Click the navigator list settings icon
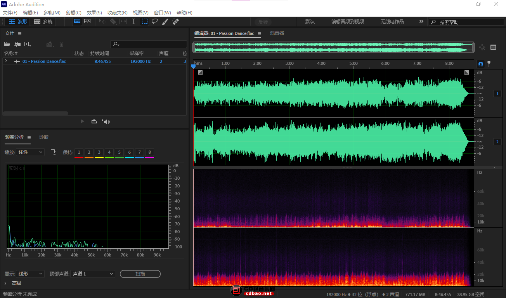This screenshot has height=298, width=506. click(x=493, y=47)
